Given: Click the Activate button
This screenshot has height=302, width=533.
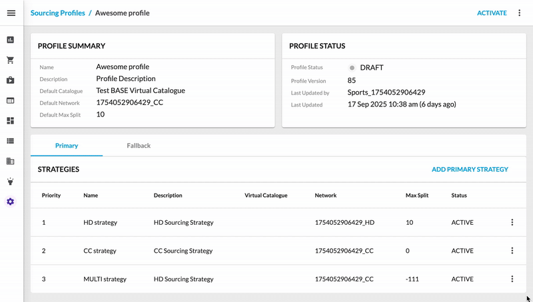Looking at the screenshot, I should point(492,13).
